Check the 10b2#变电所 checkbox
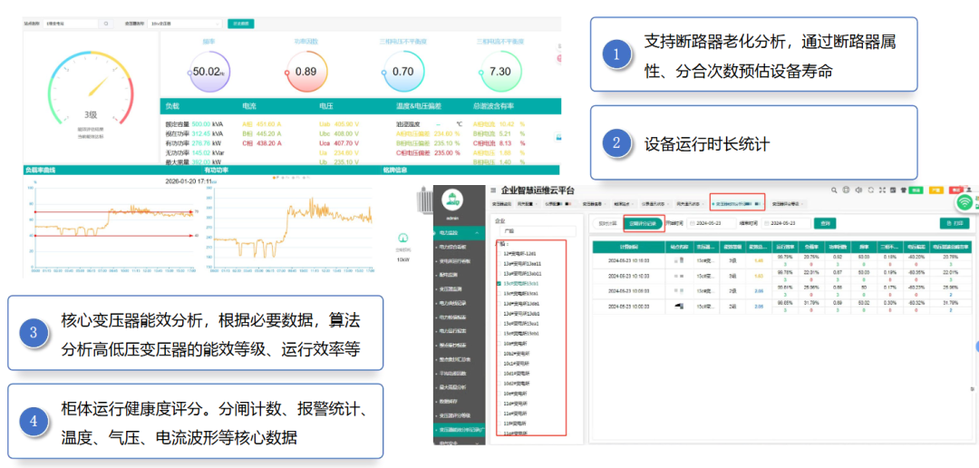979x468 pixels. pos(498,353)
